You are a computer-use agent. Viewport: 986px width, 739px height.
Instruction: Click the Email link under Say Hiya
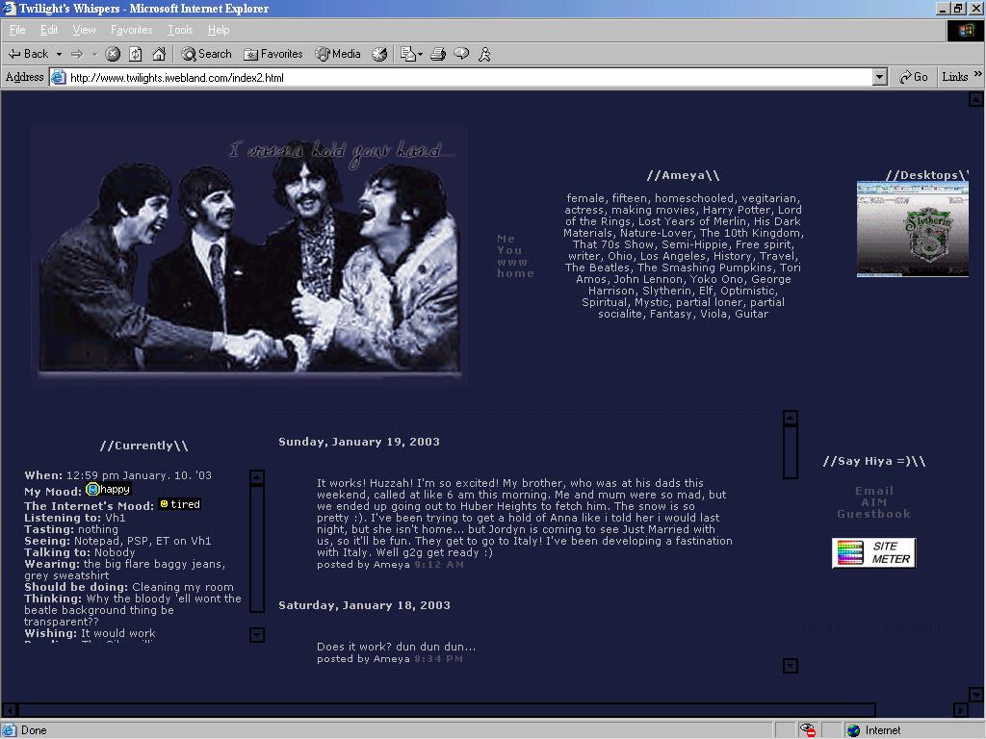pos(874,491)
